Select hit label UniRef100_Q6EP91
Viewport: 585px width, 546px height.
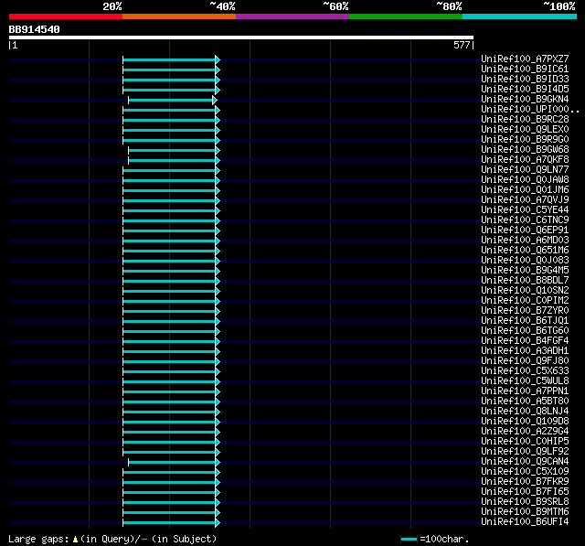click(x=525, y=230)
